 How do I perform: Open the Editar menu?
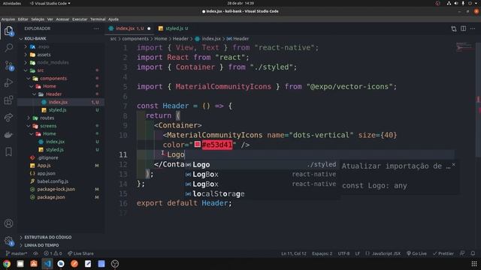[x=23, y=19]
